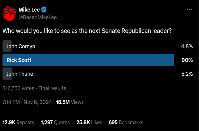Click the 4.8% result for John Cornyn

click(187, 46)
